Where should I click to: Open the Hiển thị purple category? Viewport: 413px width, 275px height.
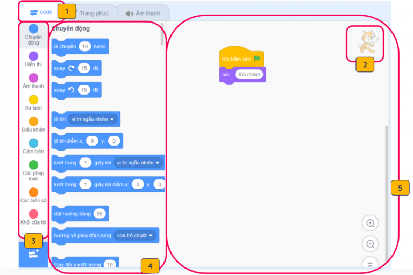point(33,56)
